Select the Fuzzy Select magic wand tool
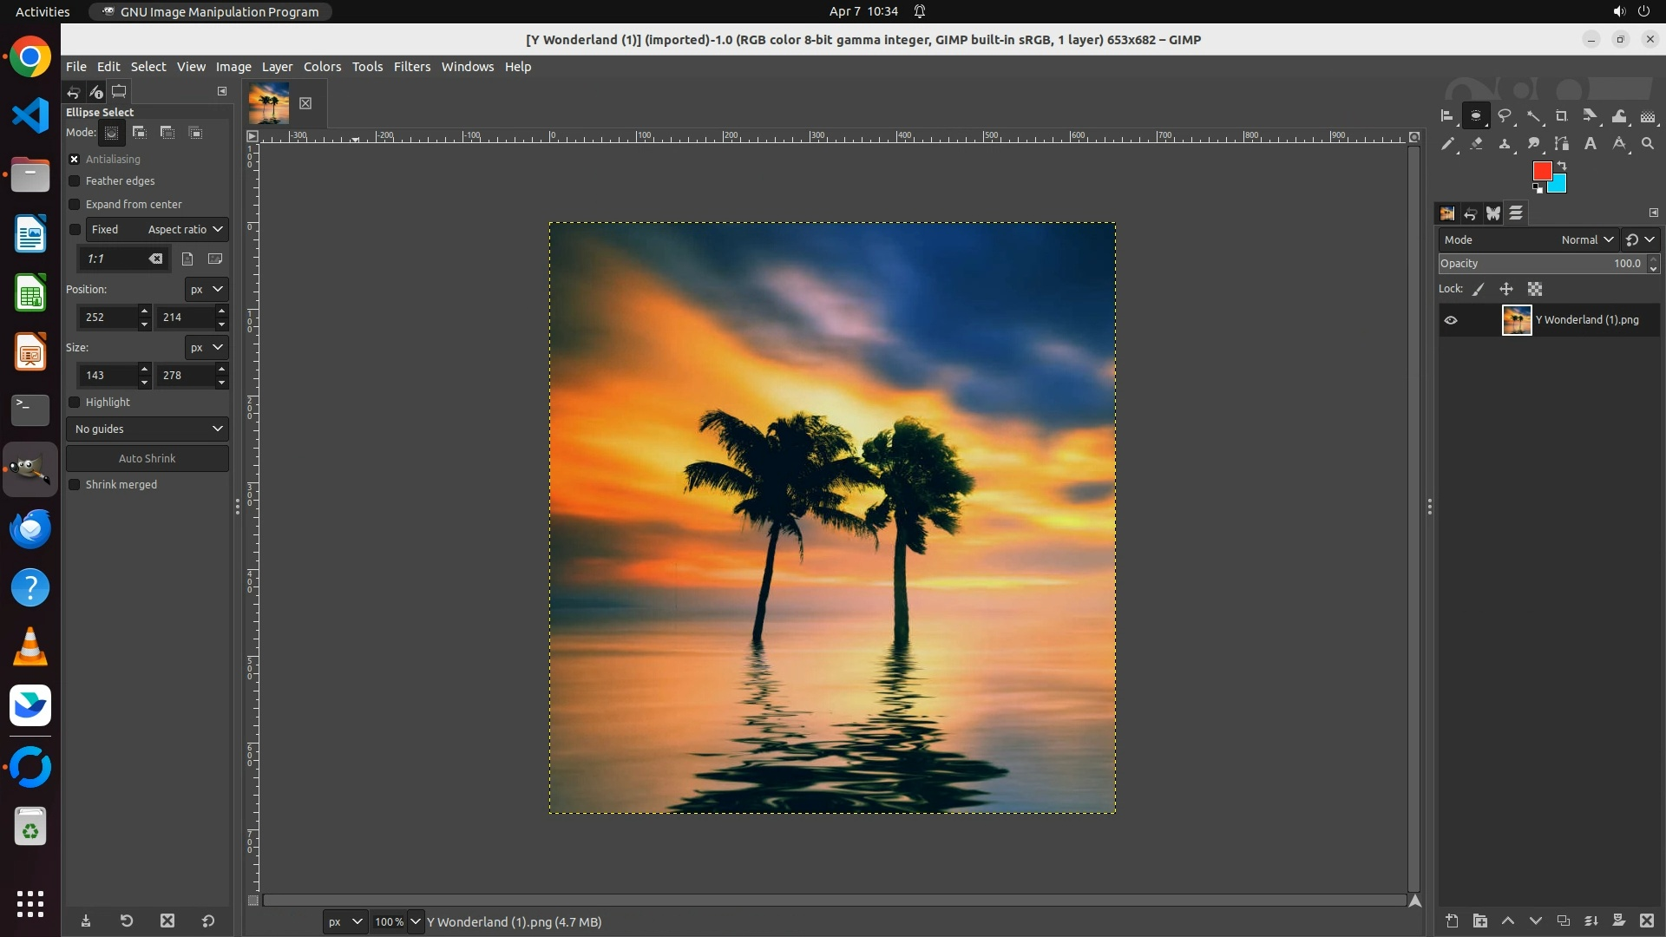The width and height of the screenshot is (1666, 937). coord(1533,115)
